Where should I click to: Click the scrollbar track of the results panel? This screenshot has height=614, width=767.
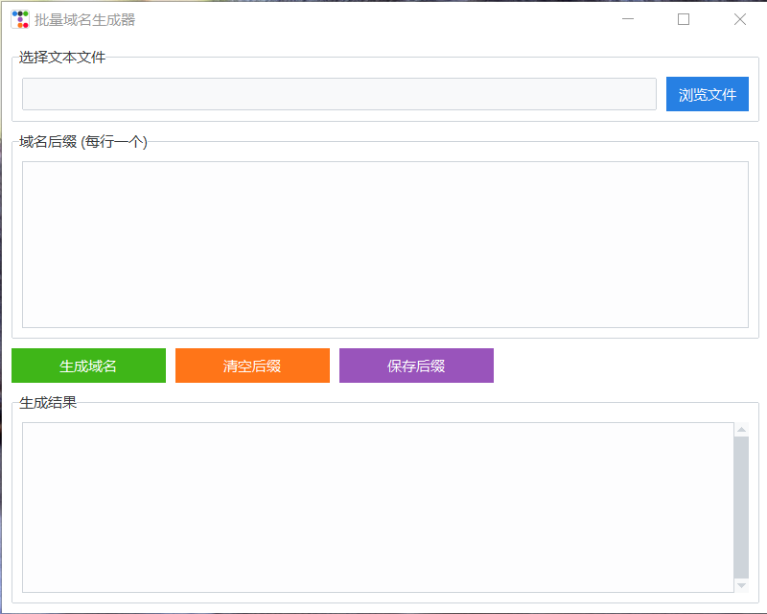[743, 508]
